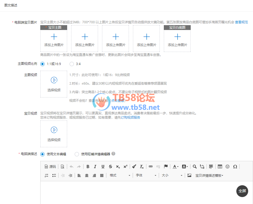Insert a table via toolbar icon
This screenshot has width=253, height=204.
click(220, 167)
